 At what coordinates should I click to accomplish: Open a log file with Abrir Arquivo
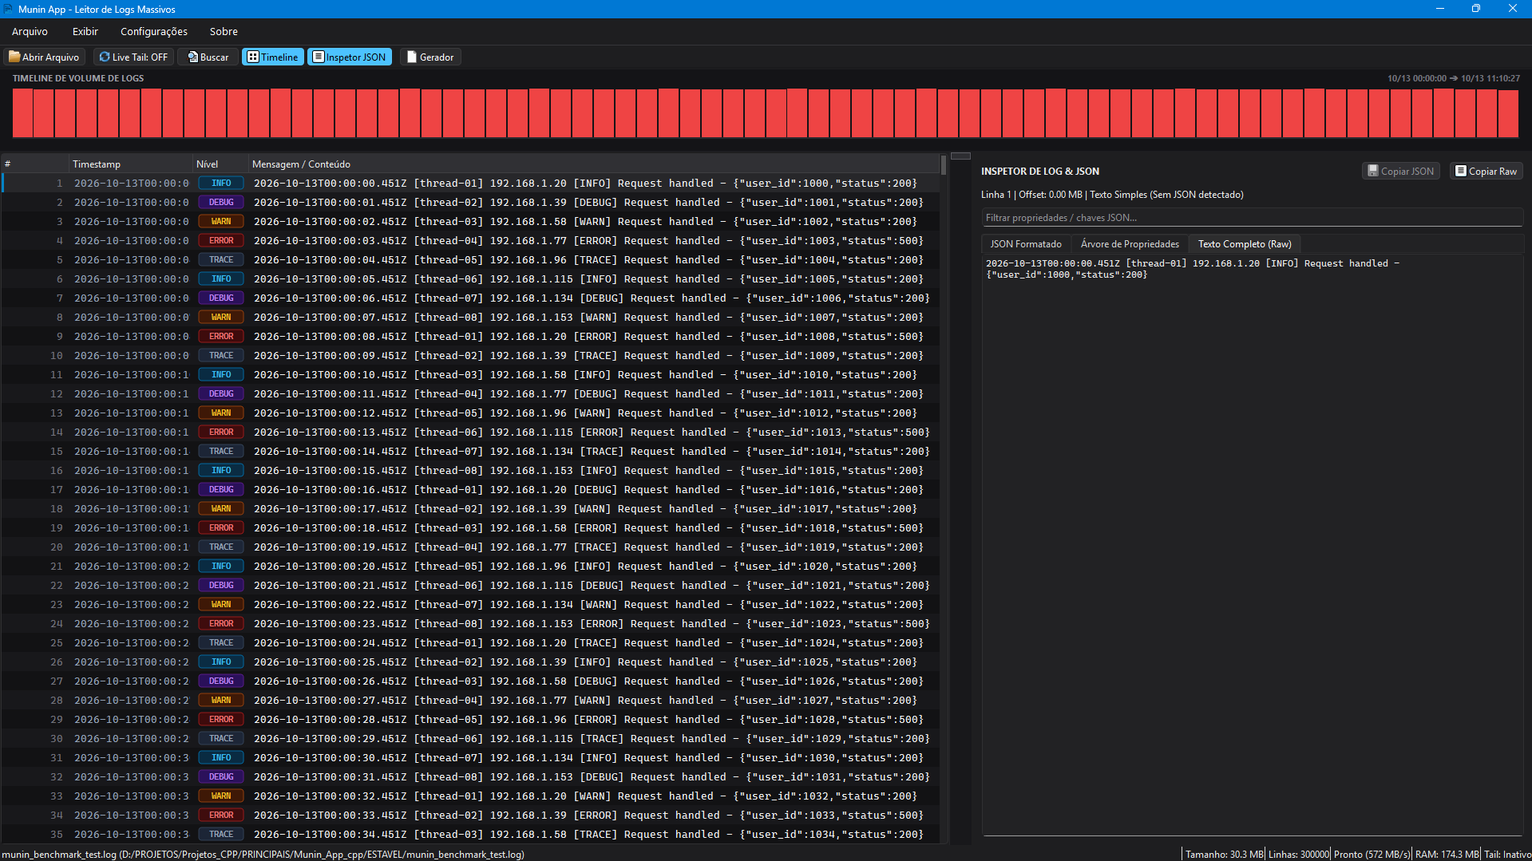click(44, 57)
